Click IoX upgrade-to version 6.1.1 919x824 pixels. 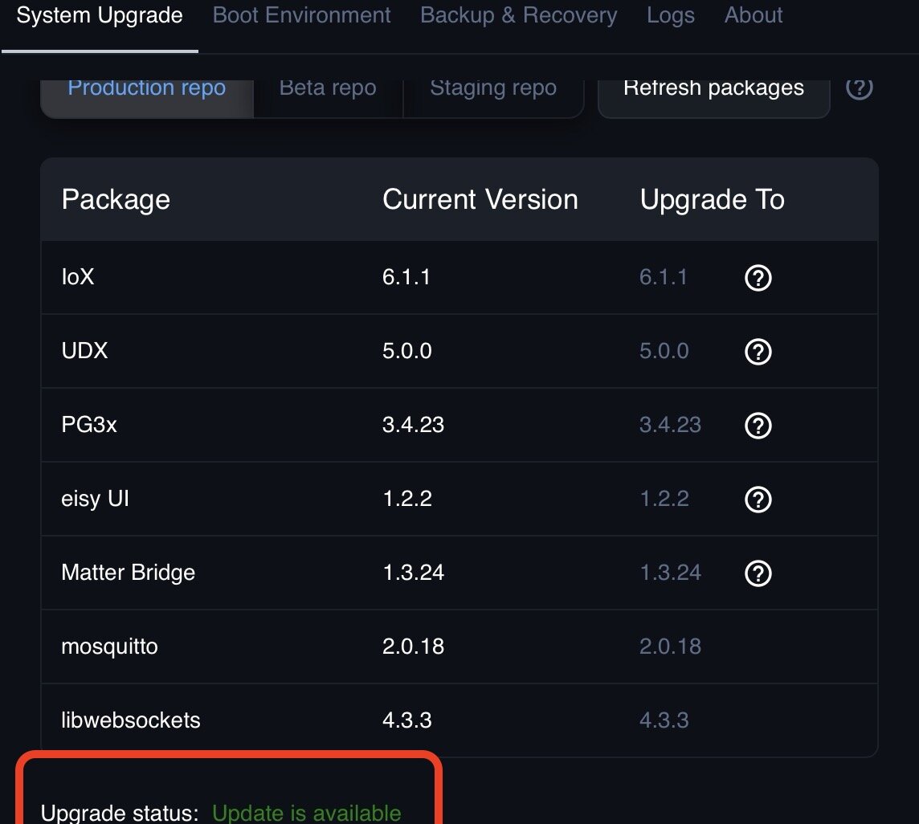tap(664, 276)
